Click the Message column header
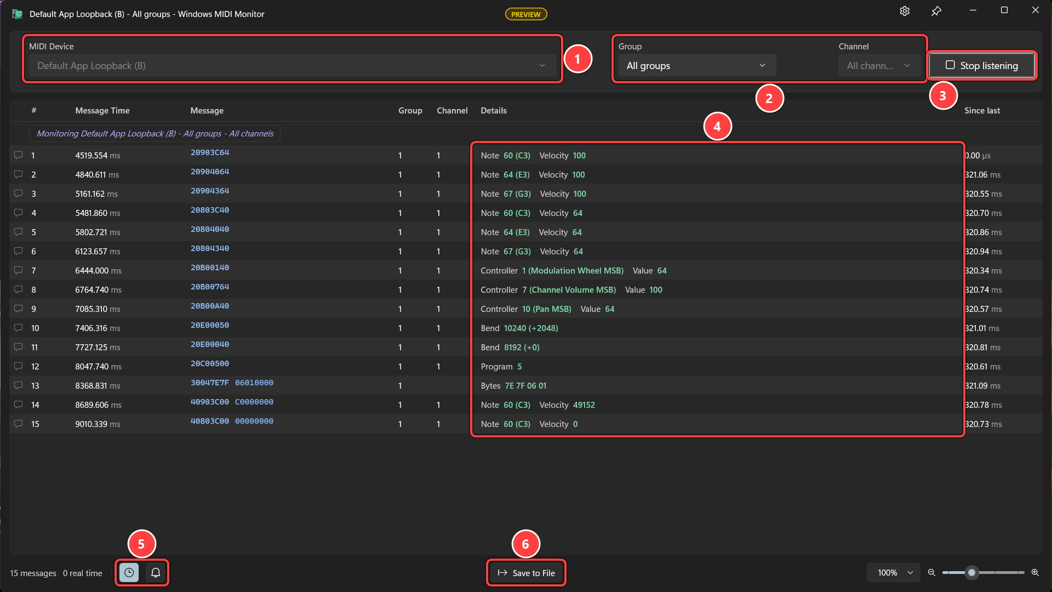This screenshot has height=592, width=1052. tap(207, 111)
